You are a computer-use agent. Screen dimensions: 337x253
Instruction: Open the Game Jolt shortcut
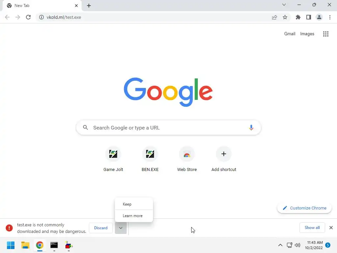113,159
